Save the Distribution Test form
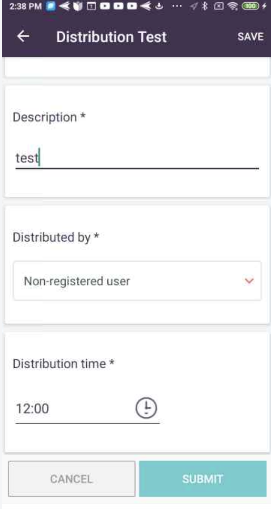The width and height of the screenshot is (271, 509). tap(250, 37)
